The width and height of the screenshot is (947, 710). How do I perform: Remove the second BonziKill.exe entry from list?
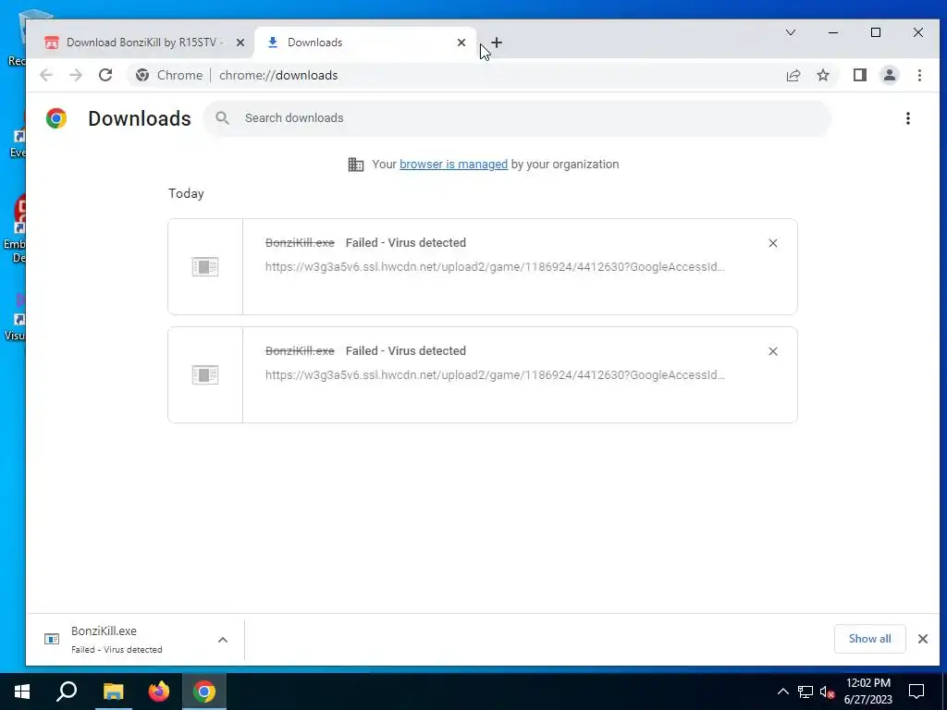coord(772,351)
